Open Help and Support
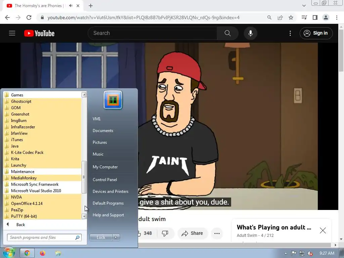 coord(109,215)
